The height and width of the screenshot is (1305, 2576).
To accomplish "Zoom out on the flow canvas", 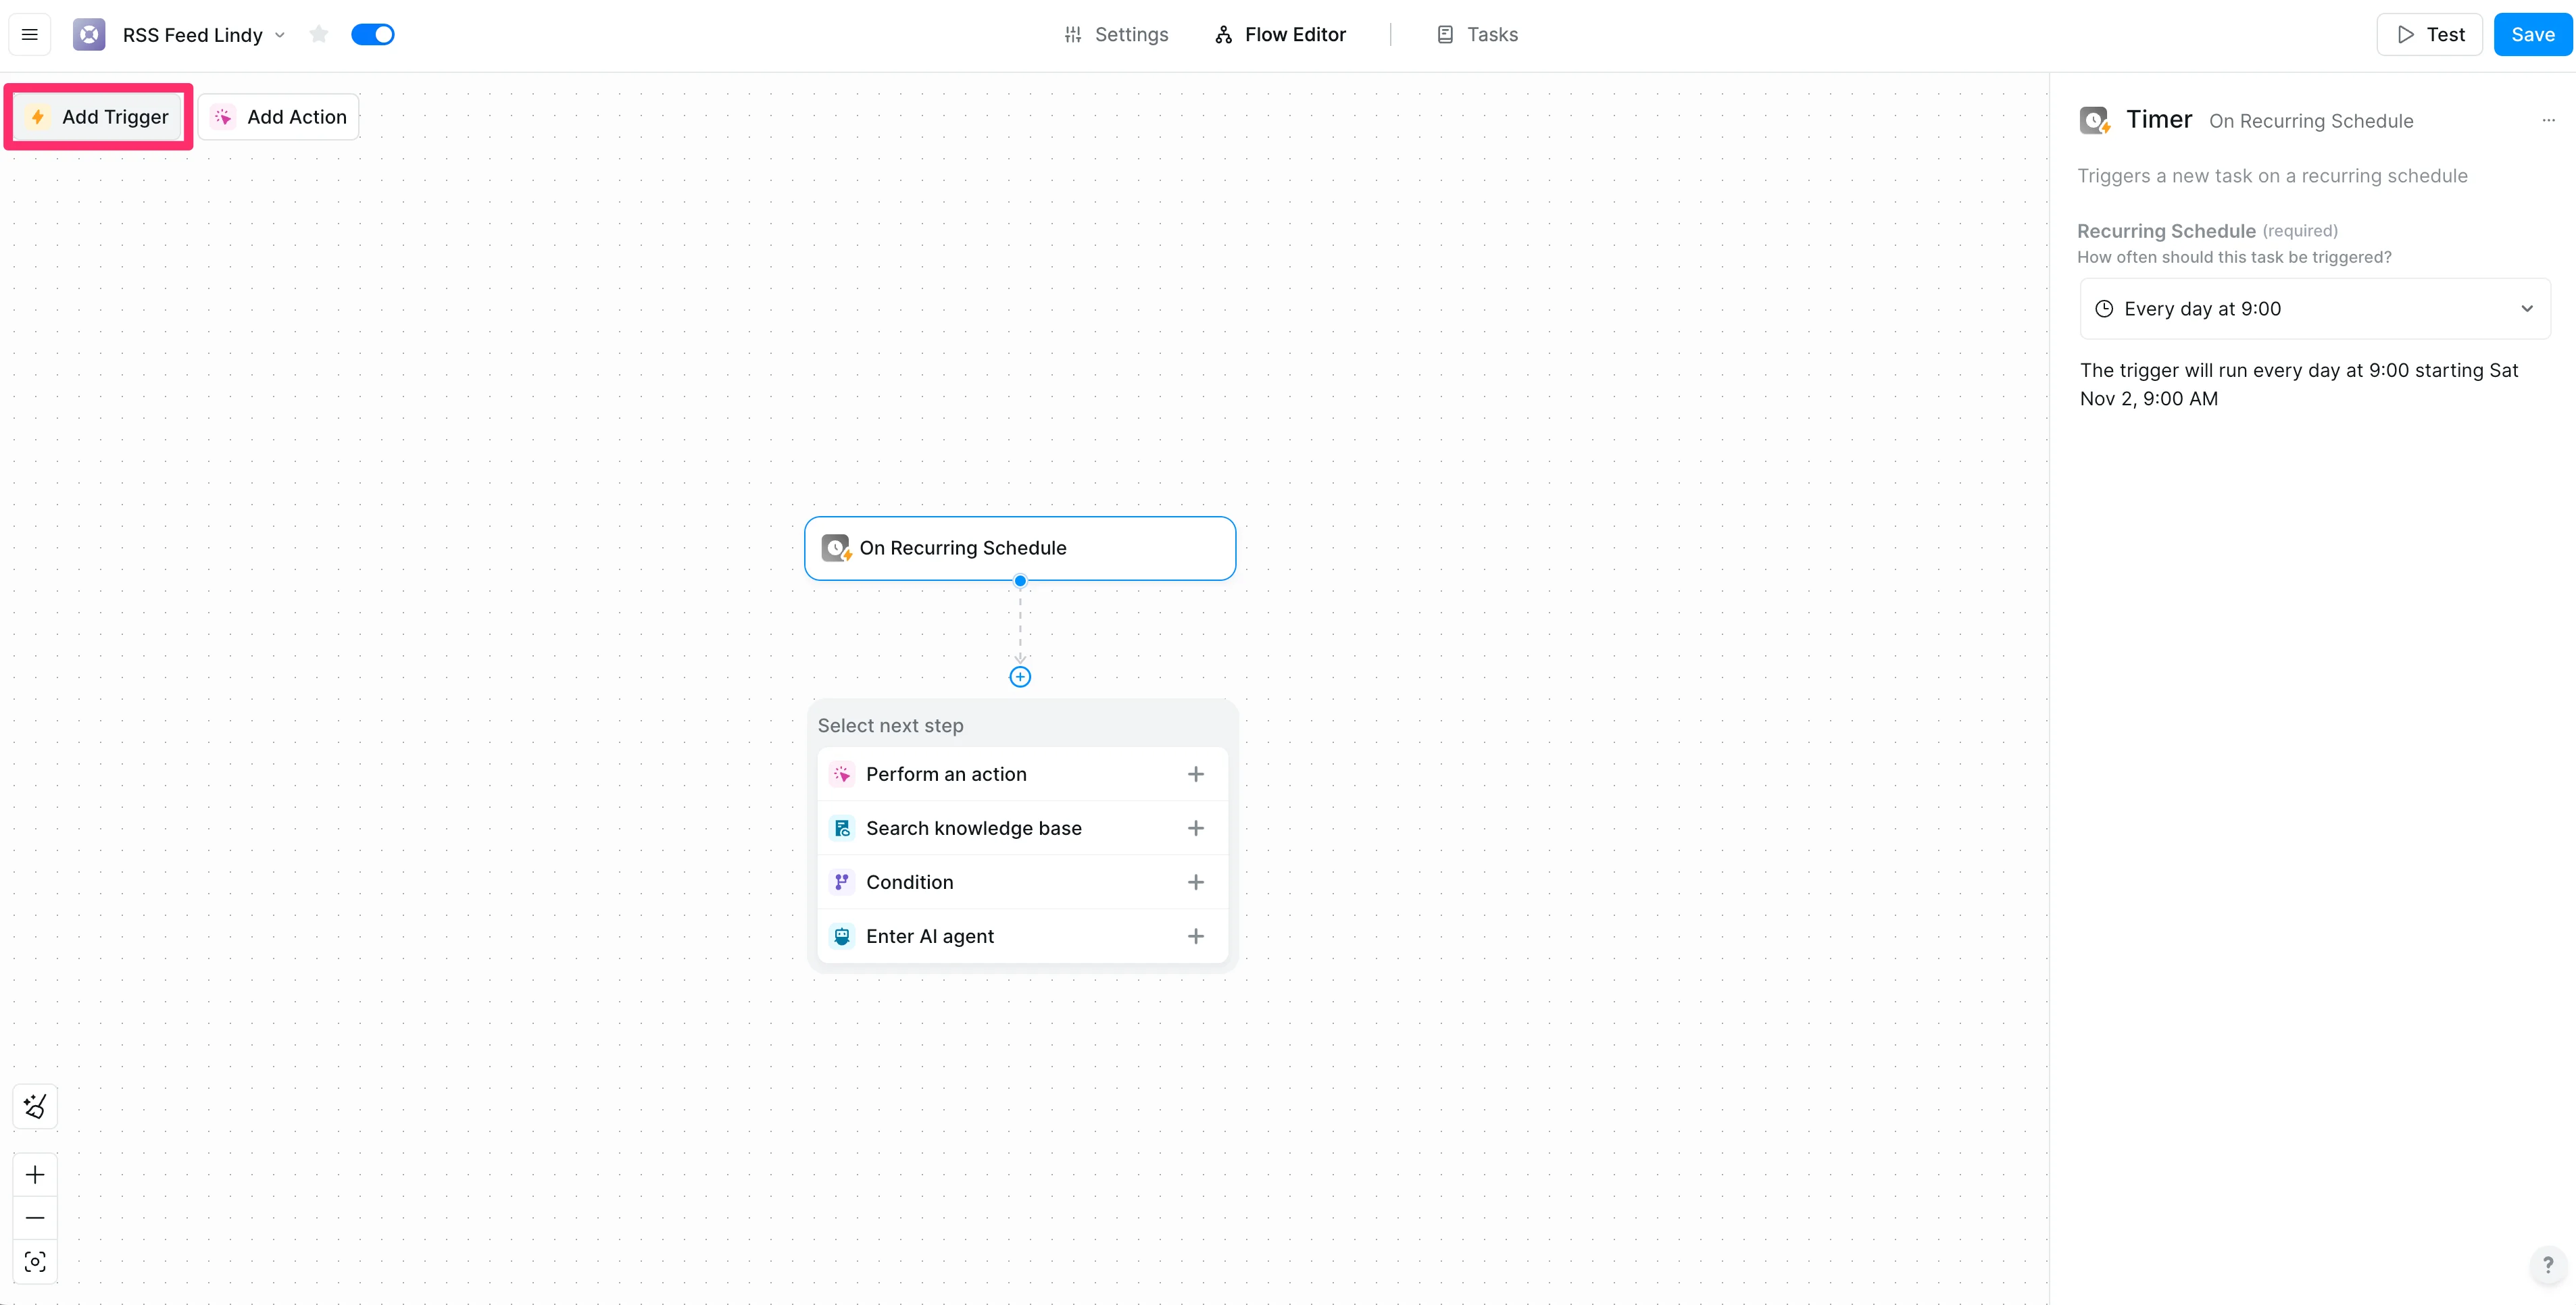I will [35, 1218].
